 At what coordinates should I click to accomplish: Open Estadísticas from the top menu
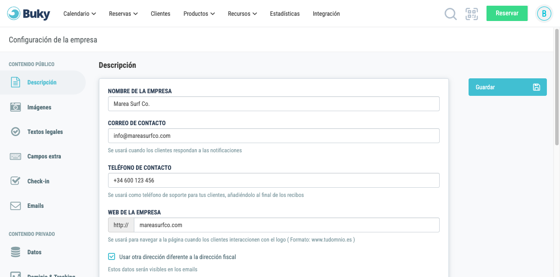coord(285,14)
